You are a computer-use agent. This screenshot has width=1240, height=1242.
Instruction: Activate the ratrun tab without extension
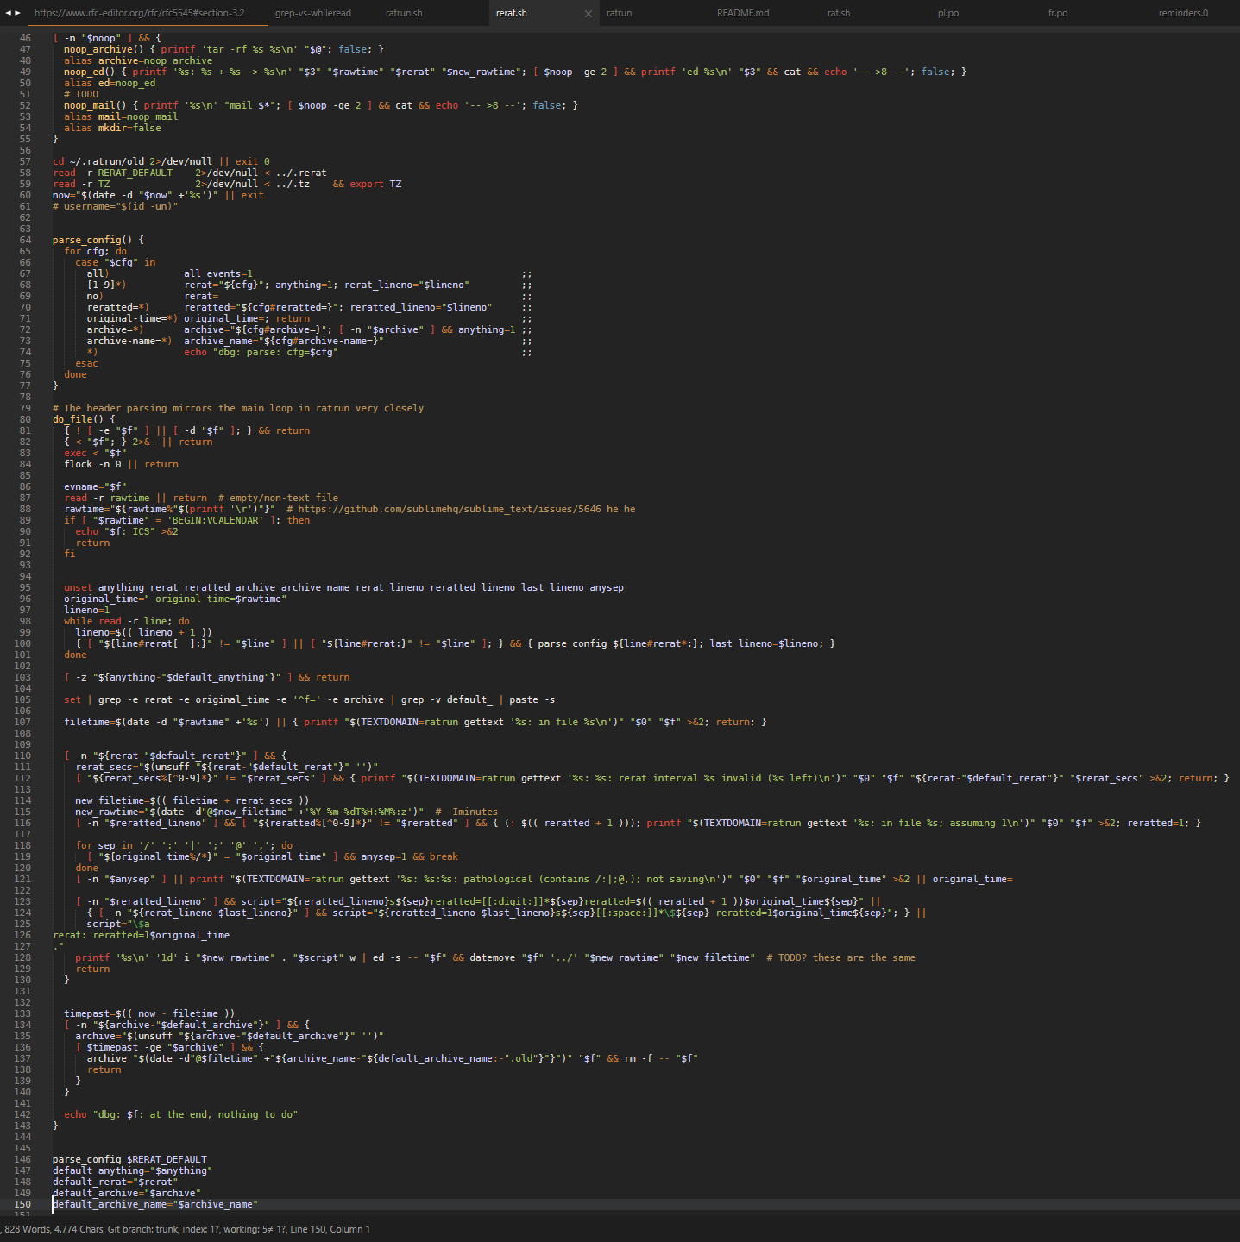619,13
